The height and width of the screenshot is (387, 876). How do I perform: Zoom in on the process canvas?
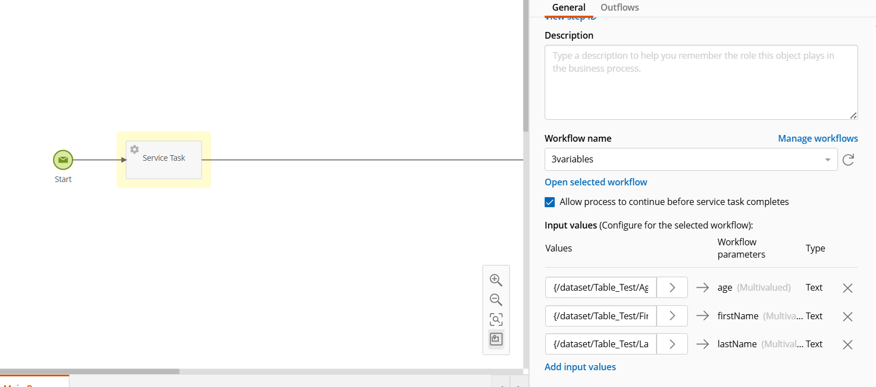(x=495, y=279)
